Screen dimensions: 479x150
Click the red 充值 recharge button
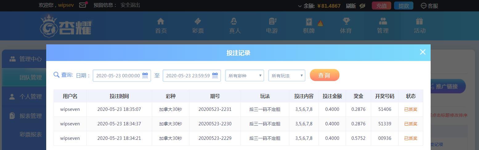381,6
